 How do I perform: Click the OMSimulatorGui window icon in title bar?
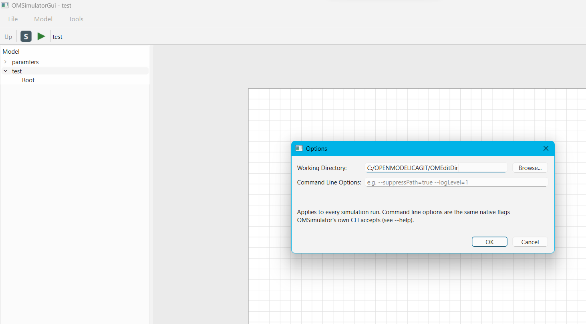coord(5,6)
